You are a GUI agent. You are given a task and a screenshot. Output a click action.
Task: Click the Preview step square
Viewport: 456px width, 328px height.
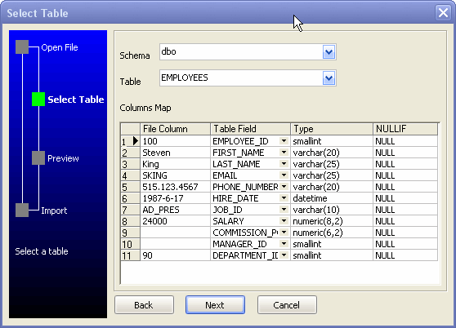point(38,158)
